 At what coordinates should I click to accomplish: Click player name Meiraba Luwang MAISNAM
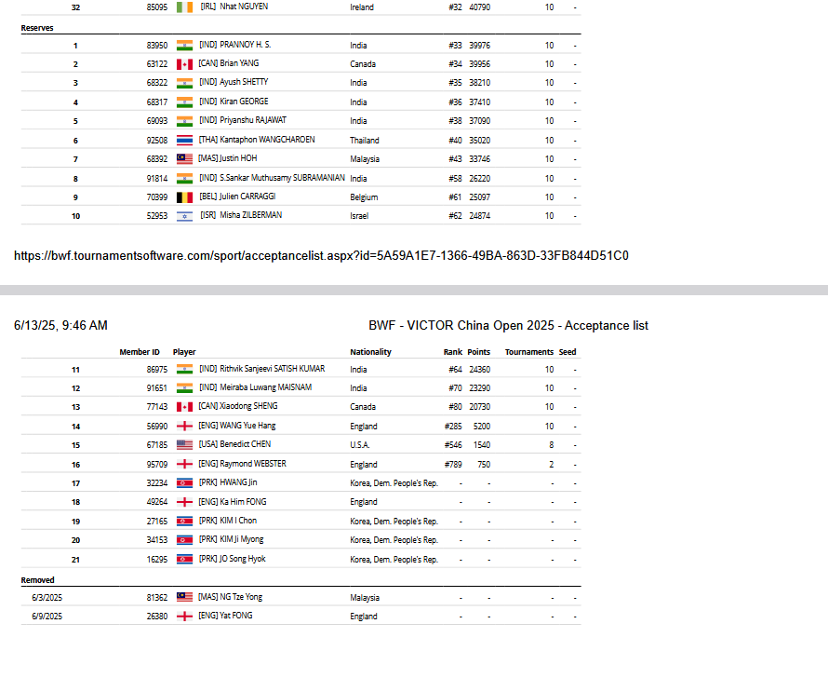coord(266,387)
